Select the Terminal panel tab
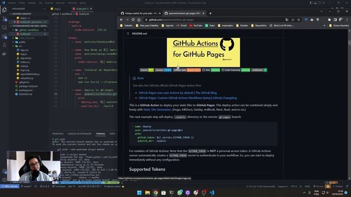 100,134
